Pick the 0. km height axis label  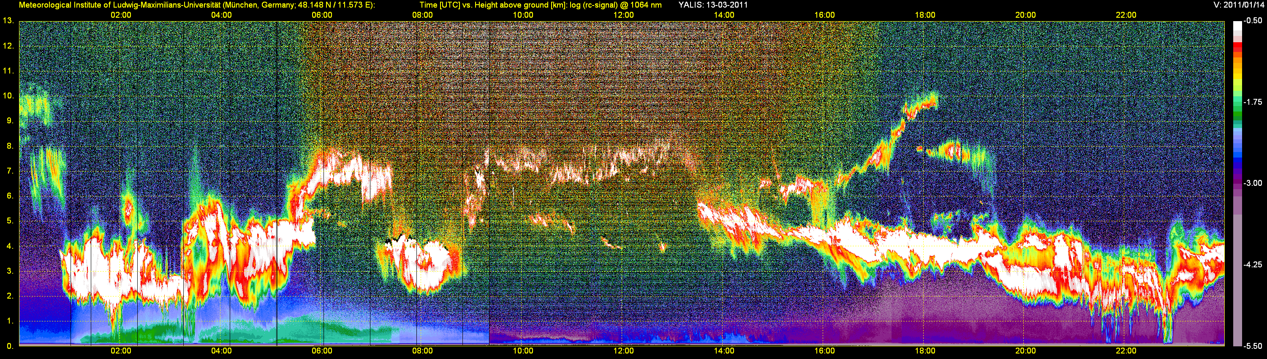(x=10, y=346)
